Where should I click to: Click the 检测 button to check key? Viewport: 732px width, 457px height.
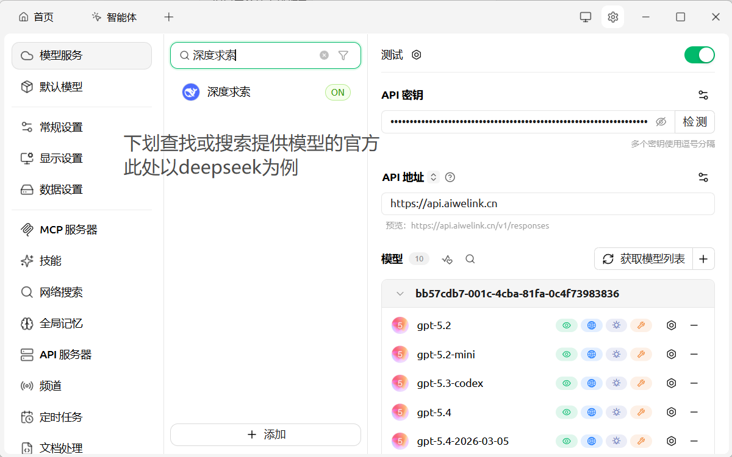pyautogui.click(x=695, y=122)
